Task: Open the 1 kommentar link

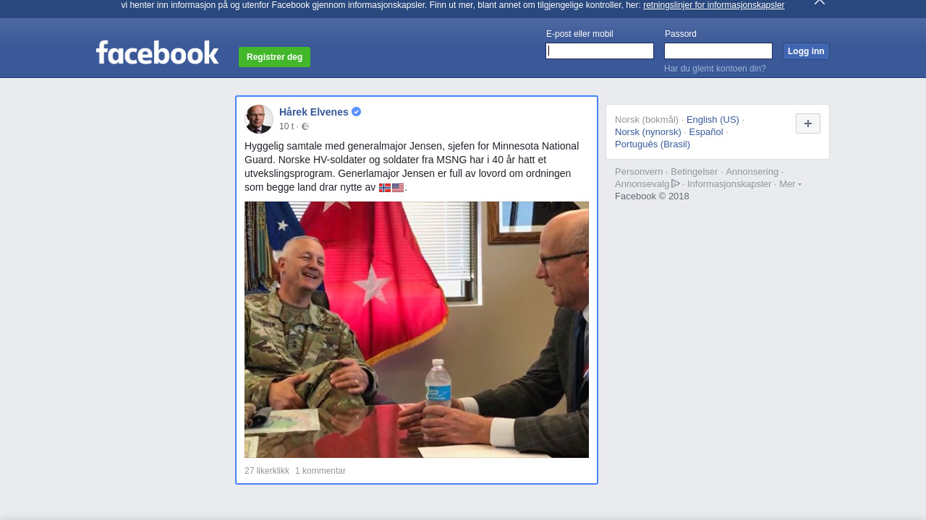Action: [x=320, y=471]
